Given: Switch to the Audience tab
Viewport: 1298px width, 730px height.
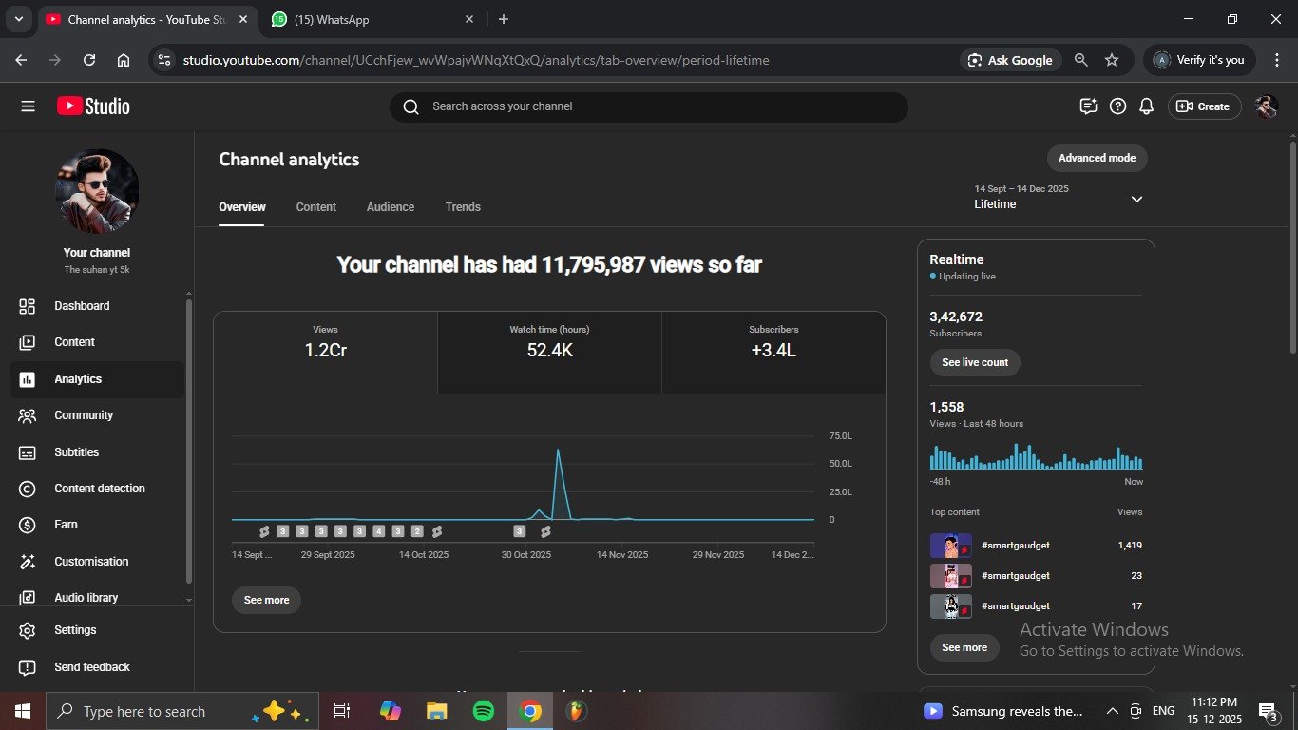Looking at the screenshot, I should pos(391,207).
